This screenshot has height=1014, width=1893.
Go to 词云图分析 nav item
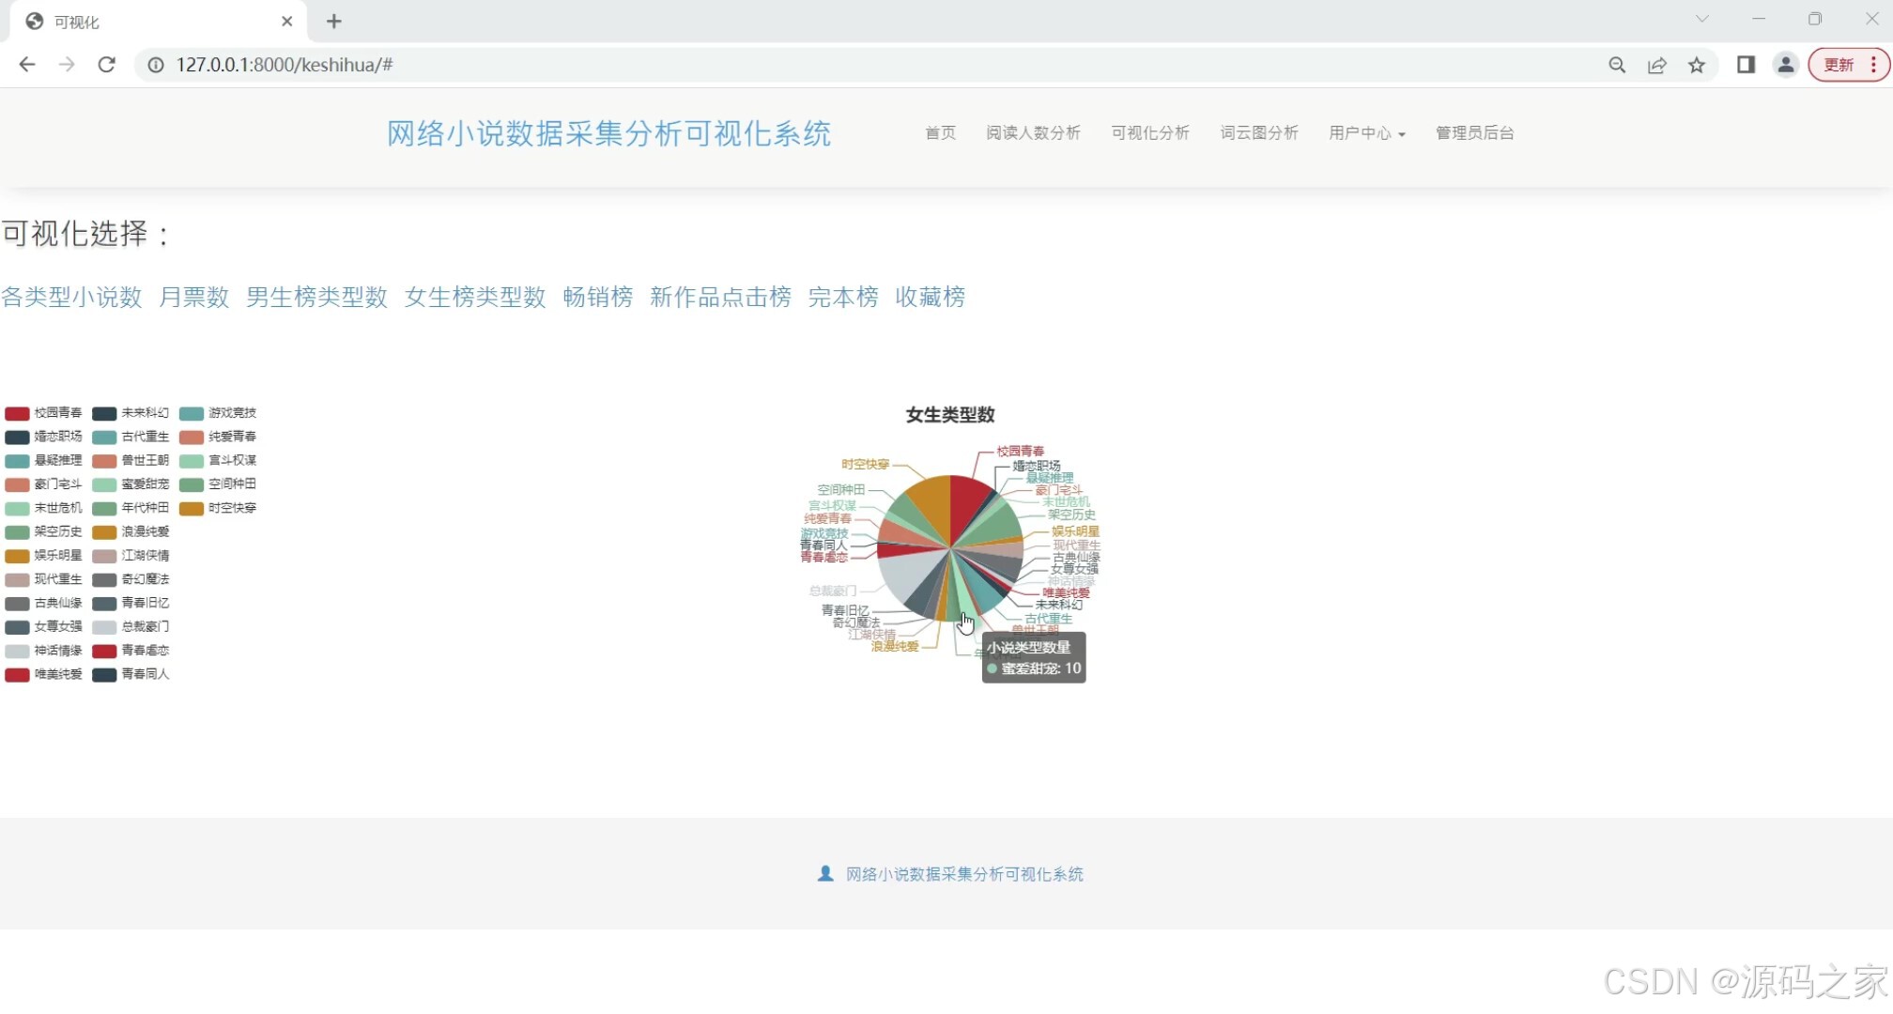pyautogui.click(x=1258, y=133)
